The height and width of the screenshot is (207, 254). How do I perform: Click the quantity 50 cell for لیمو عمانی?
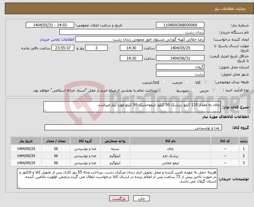56,163
